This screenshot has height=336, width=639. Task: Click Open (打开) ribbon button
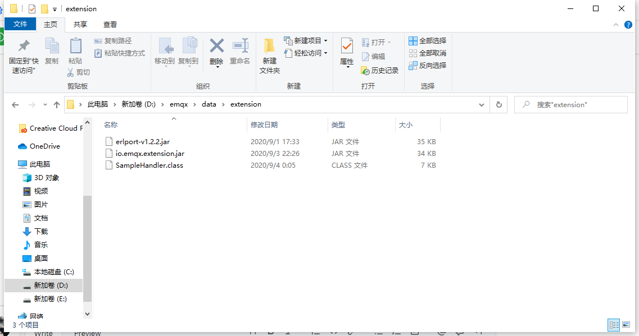pyautogui.click(x=376, y=42)
